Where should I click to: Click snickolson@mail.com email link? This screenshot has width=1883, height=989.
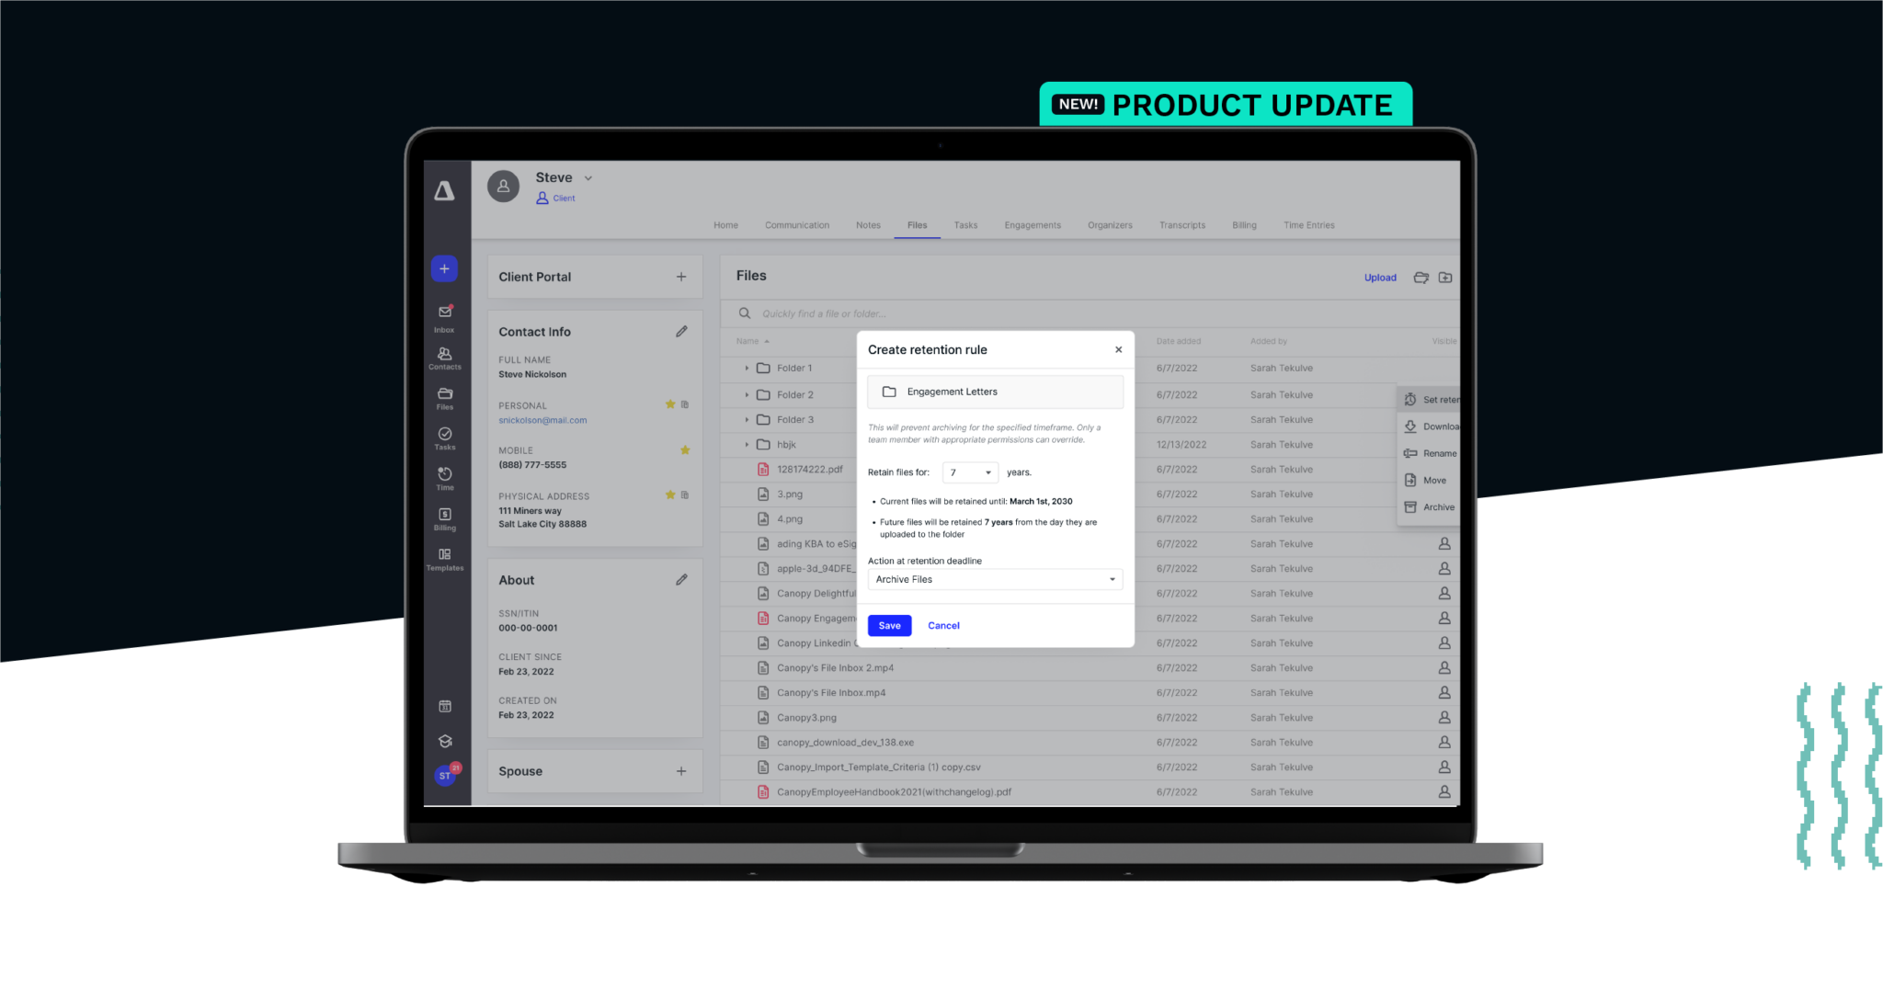(542, 420)
